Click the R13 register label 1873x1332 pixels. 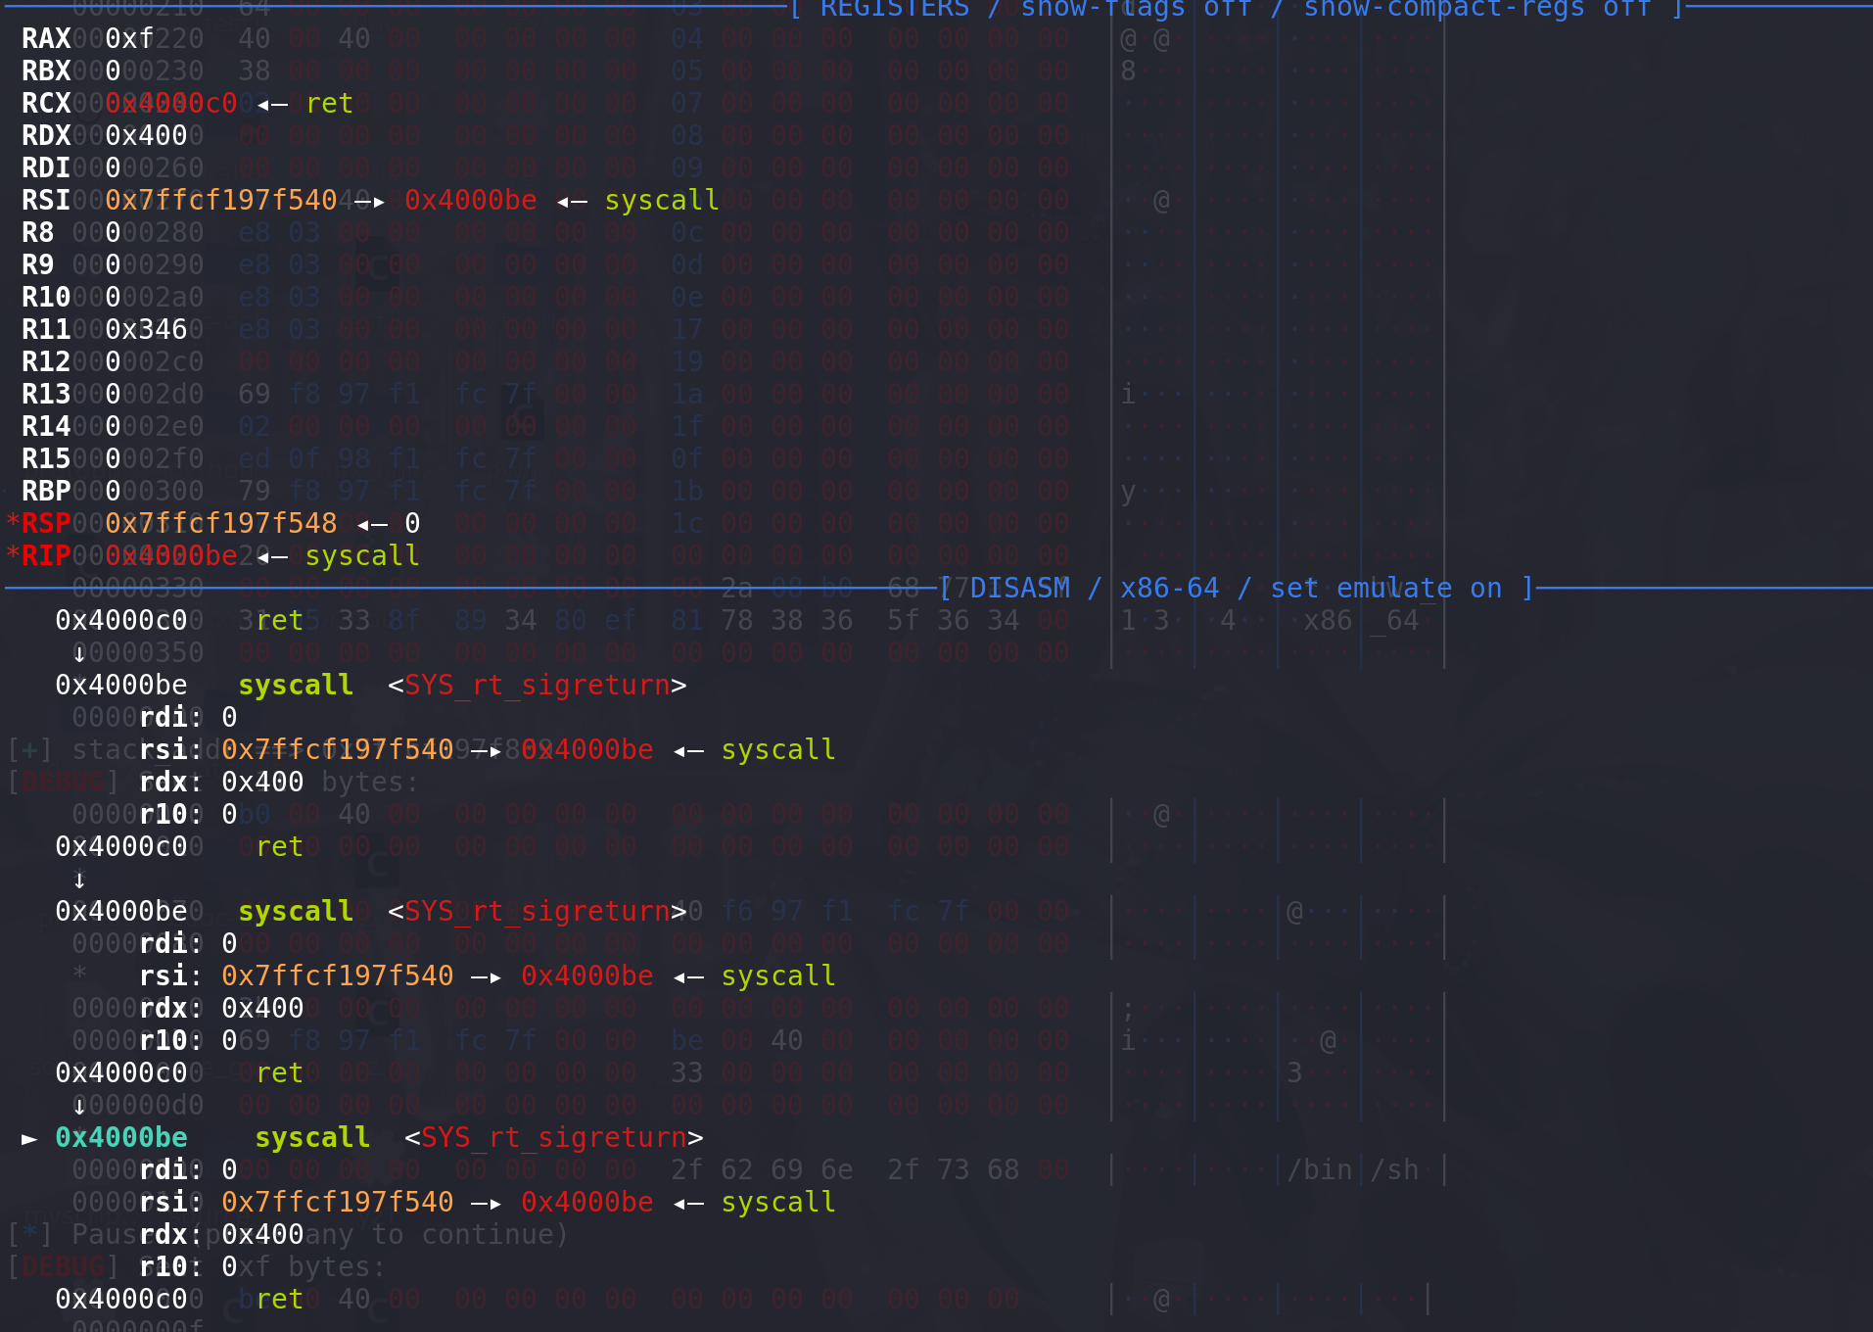[46, 394]
